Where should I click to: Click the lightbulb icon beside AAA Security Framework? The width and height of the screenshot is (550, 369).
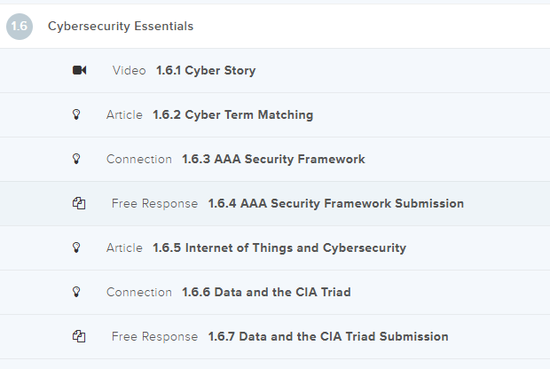pyautogui.click(x=75, y=160)
